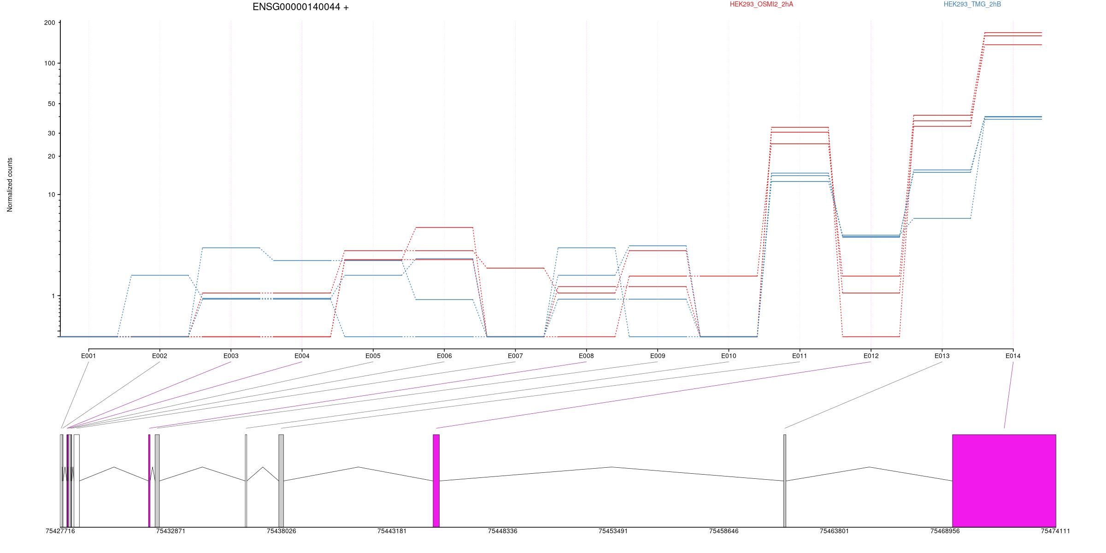Click the Normalized counts axis label
The width and height of the screenshot is (1106, 553).
click(10, 185)
